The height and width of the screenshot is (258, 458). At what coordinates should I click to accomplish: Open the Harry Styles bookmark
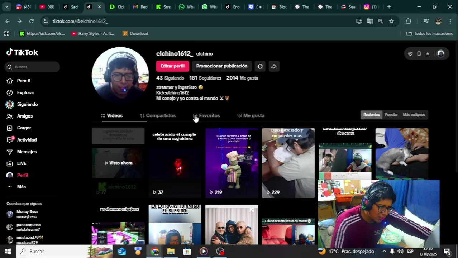92,34
